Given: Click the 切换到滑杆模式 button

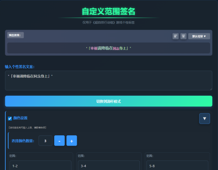Looking at the screenshot, I should [x=109, y=101].
